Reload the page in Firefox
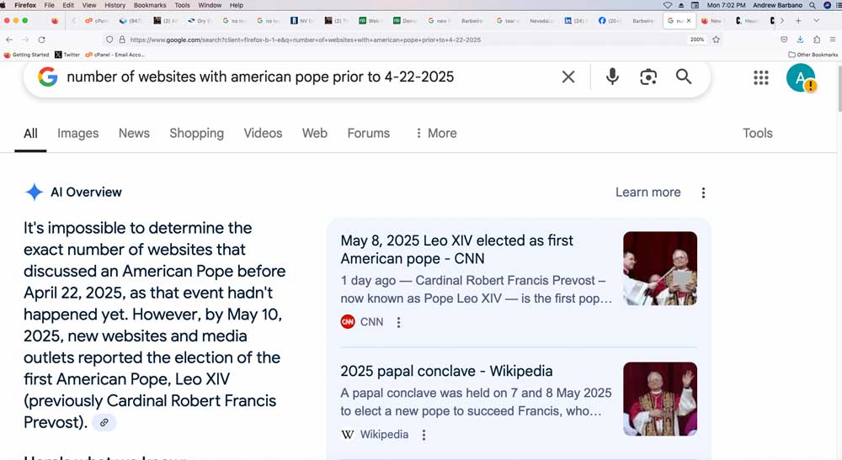The height and width of the screenshot is (460, 842). (x=42, y=40)
